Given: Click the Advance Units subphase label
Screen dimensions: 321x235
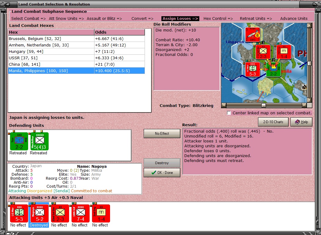Looking at the screenshot, I should click(x=294, y=18).
